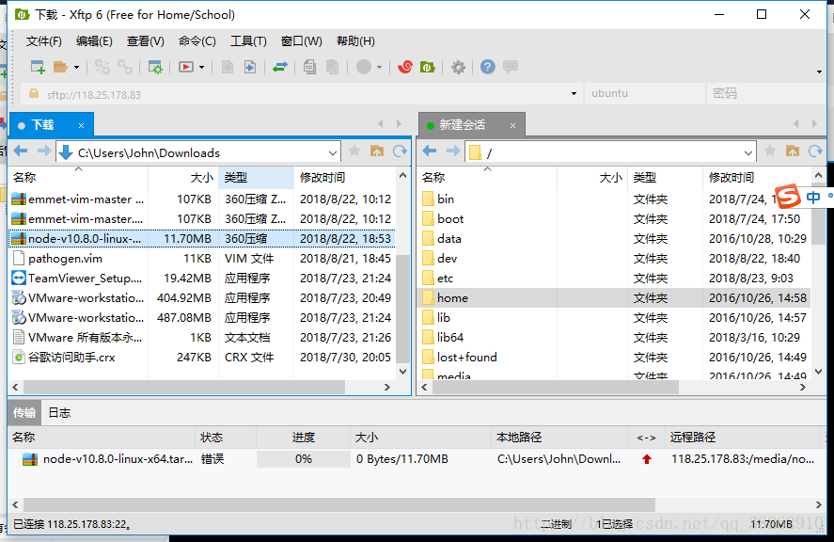The width and height of the screenshot is (834, 542).
Task: Select the etc folder in remote pane
Action: point(614,278)
